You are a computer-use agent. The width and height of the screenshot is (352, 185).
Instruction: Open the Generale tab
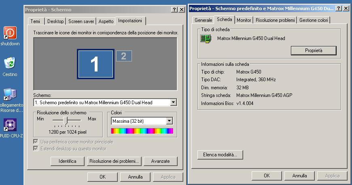click(x=204, y=20)
